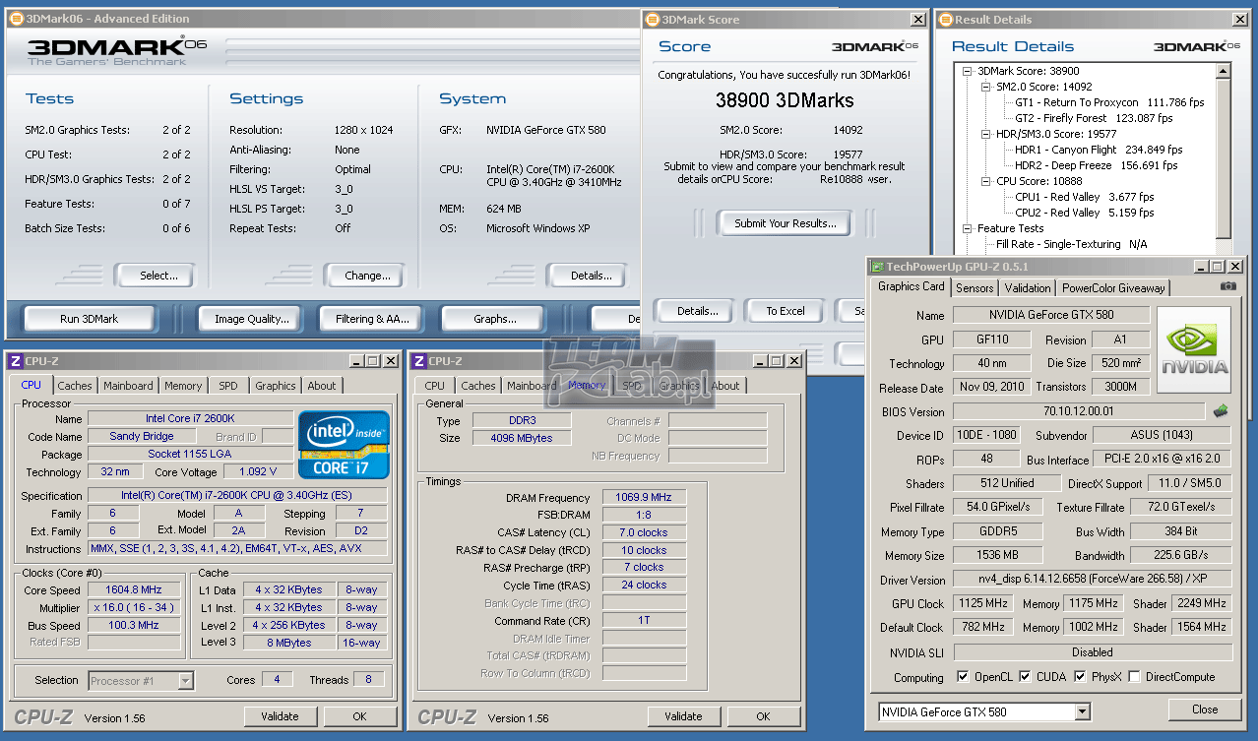1258x741 pixels.
Task: Click Change... under Settings
Action: (x=366, y=276)
